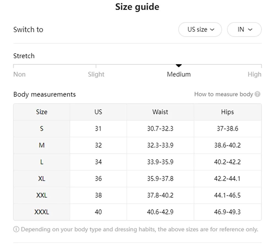Click the chevron arrow next to IN
This screenshot has width=275, height=245.
point(250,29)
